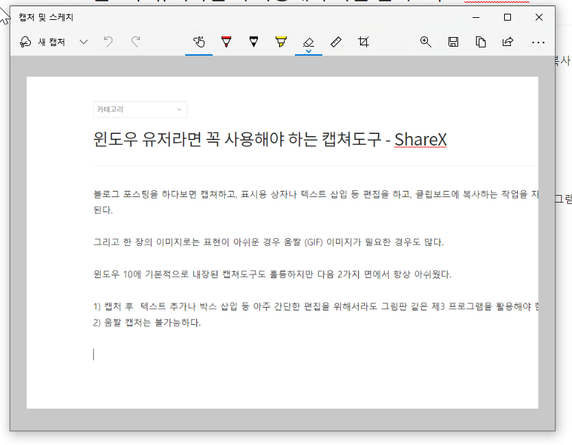Open the See more ellipsis menu
The image size is (572, 445).
pyautogui.click(x=538, y=43)
